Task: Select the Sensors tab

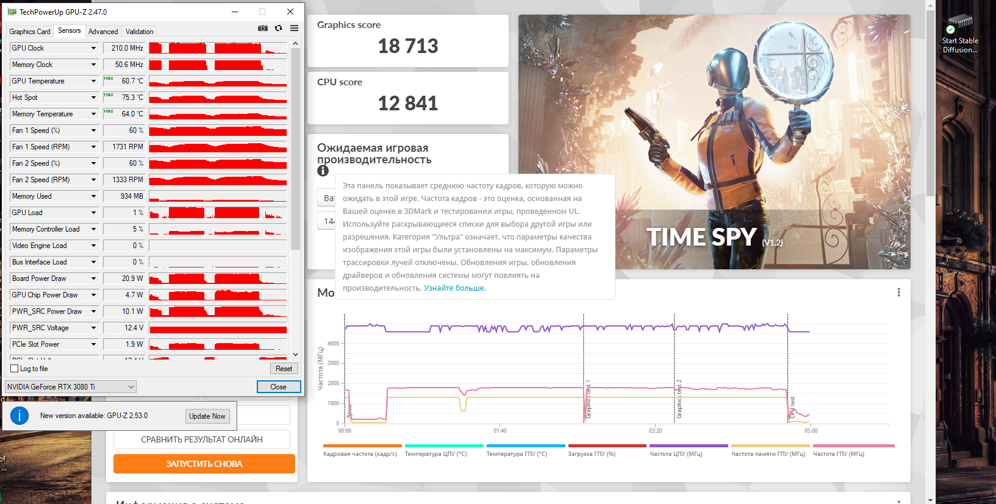Action: (x=70, y=30)
